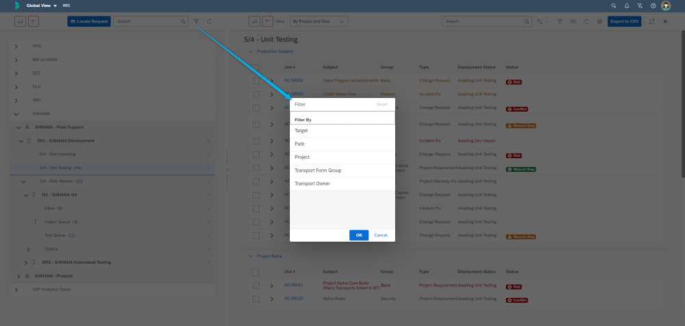
Task: Open the AC-00011 Jira link
Action: point(294,285)
